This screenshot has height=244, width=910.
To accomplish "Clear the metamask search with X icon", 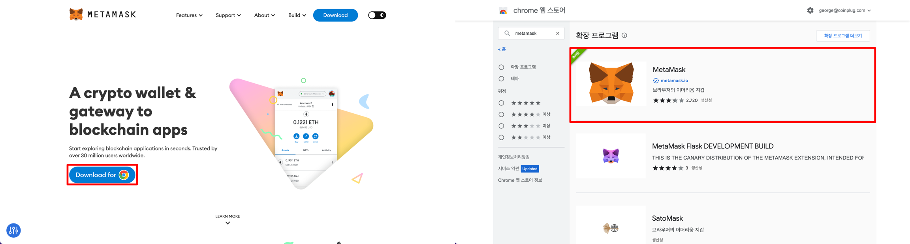I will tap(558, 34).
